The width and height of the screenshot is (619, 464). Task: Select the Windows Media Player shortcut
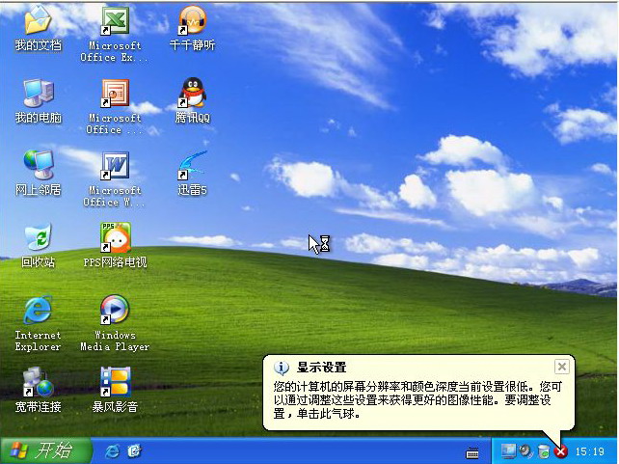point(115,324)
